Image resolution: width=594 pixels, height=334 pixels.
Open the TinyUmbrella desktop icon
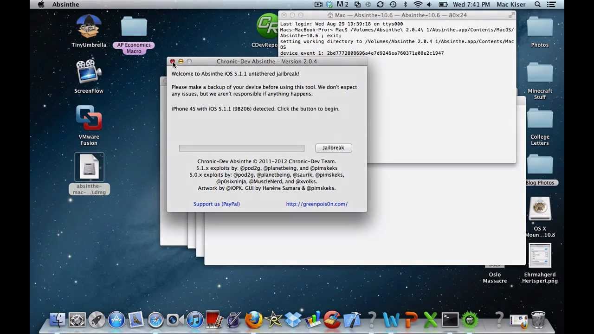[x=89, y=31]
